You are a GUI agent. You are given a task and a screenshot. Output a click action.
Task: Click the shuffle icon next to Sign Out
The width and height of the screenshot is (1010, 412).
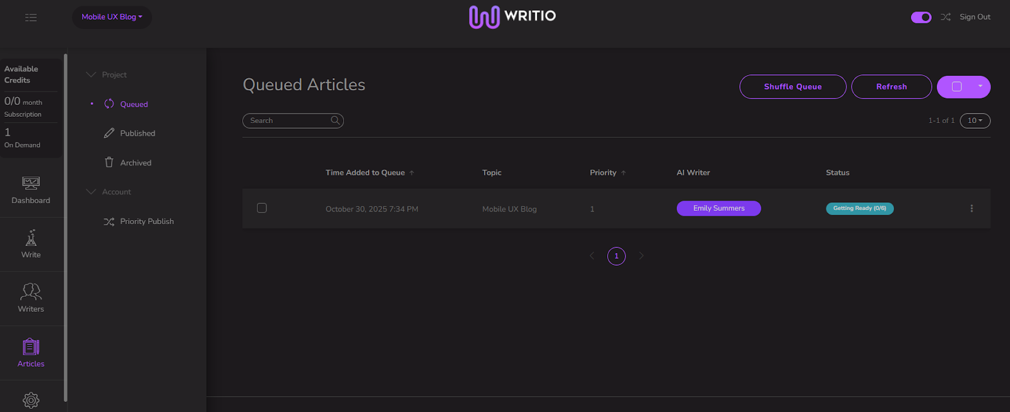tap(946, 17)
